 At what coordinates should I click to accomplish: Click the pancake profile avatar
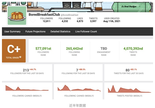pyautogui.click(x=17, y=16)
